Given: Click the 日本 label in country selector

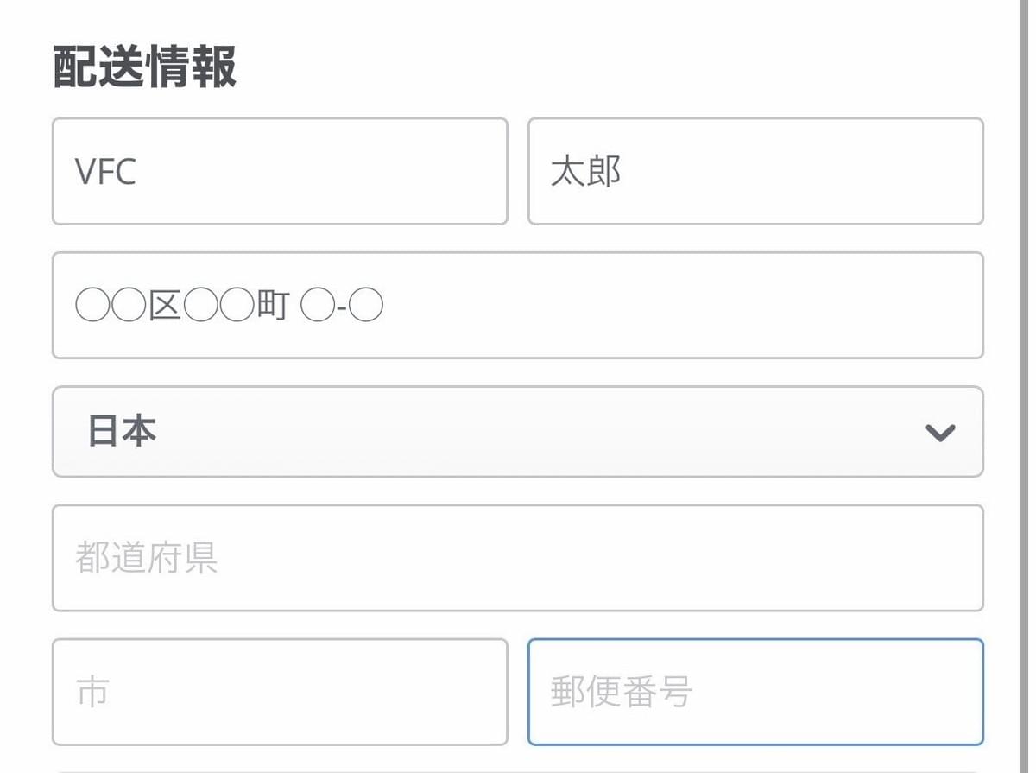Looking at the screenshot, I should point(122,431).
